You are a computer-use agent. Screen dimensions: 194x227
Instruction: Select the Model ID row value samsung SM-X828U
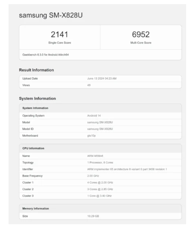(100, 129)
